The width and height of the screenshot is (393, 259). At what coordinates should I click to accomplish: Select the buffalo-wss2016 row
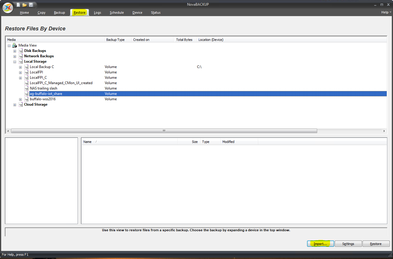coord(43,99)
